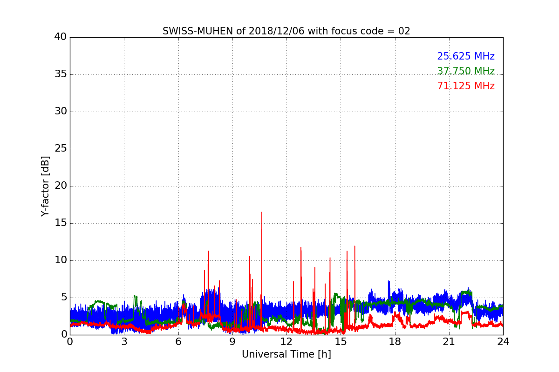Click the x-axis tick label 24
The height and width of the screenshot is (372, 559).
click(503, 342)
